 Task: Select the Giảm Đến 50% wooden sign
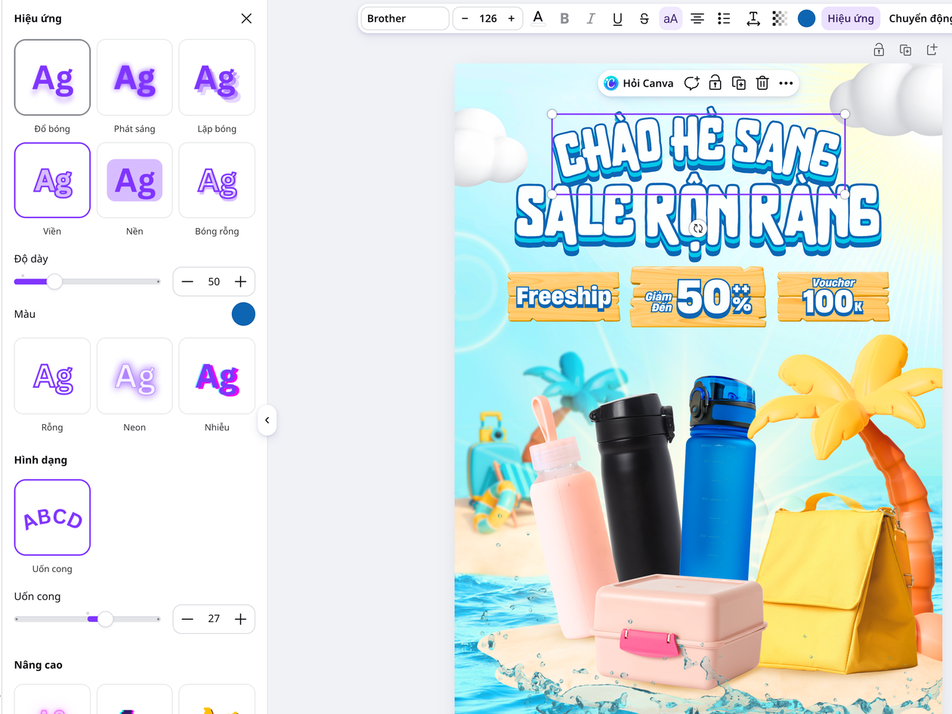coord(698,297)
